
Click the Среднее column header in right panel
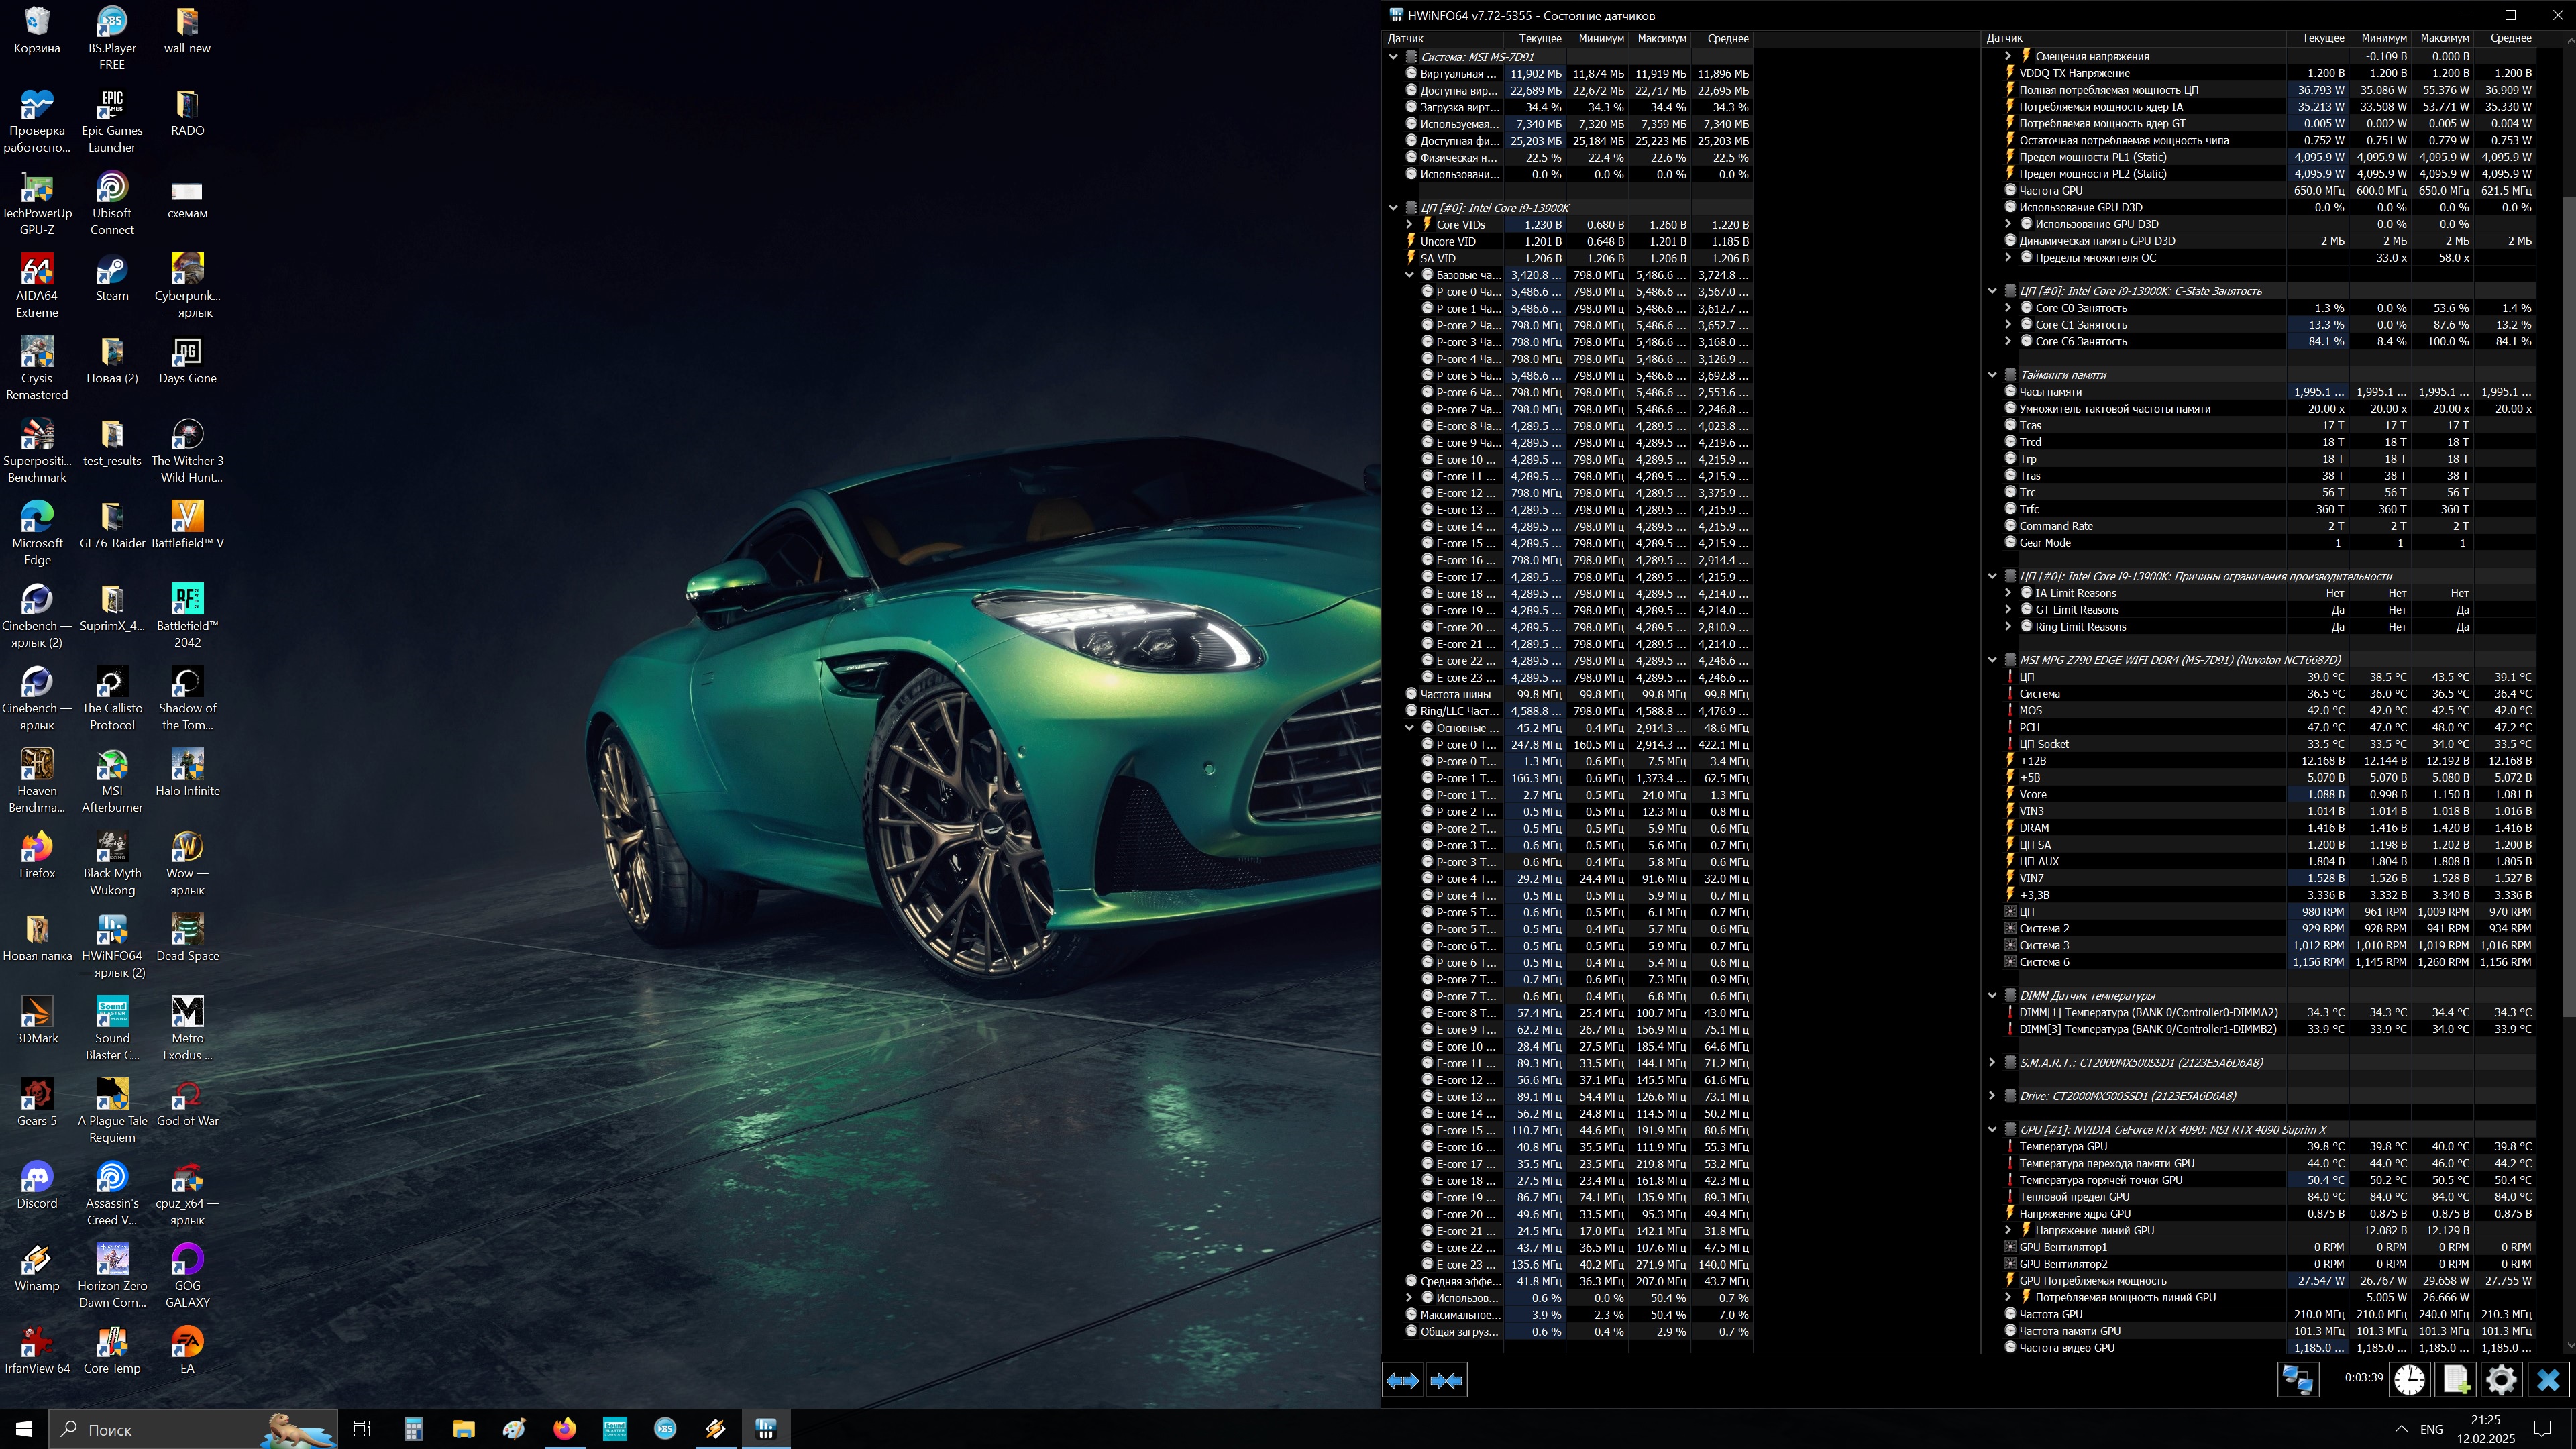tap(2510, 38)
